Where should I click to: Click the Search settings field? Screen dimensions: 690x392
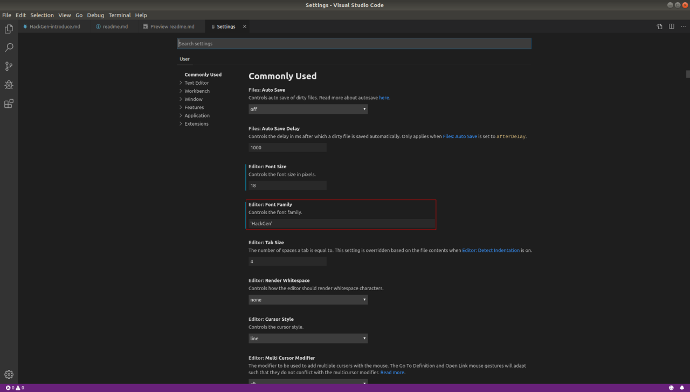(354, 44)
